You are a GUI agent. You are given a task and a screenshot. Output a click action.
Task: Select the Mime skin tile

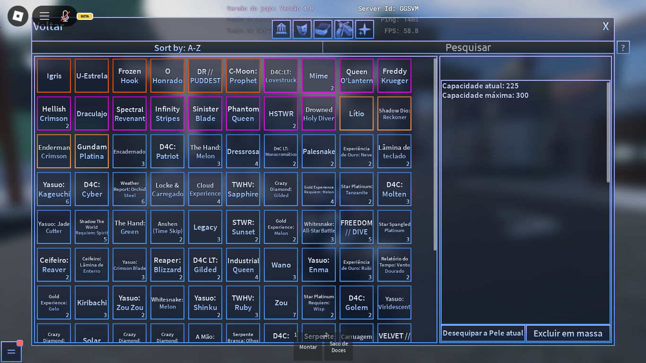click(319, 76)
